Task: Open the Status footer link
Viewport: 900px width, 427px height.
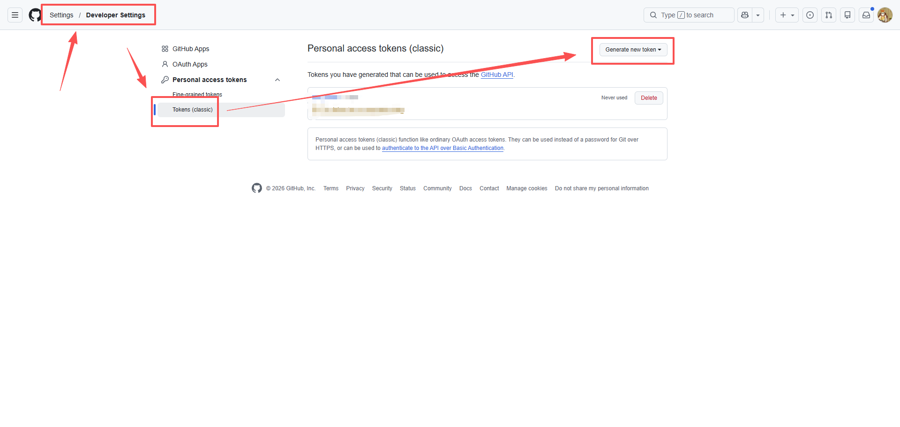Action: click(408, 188)
